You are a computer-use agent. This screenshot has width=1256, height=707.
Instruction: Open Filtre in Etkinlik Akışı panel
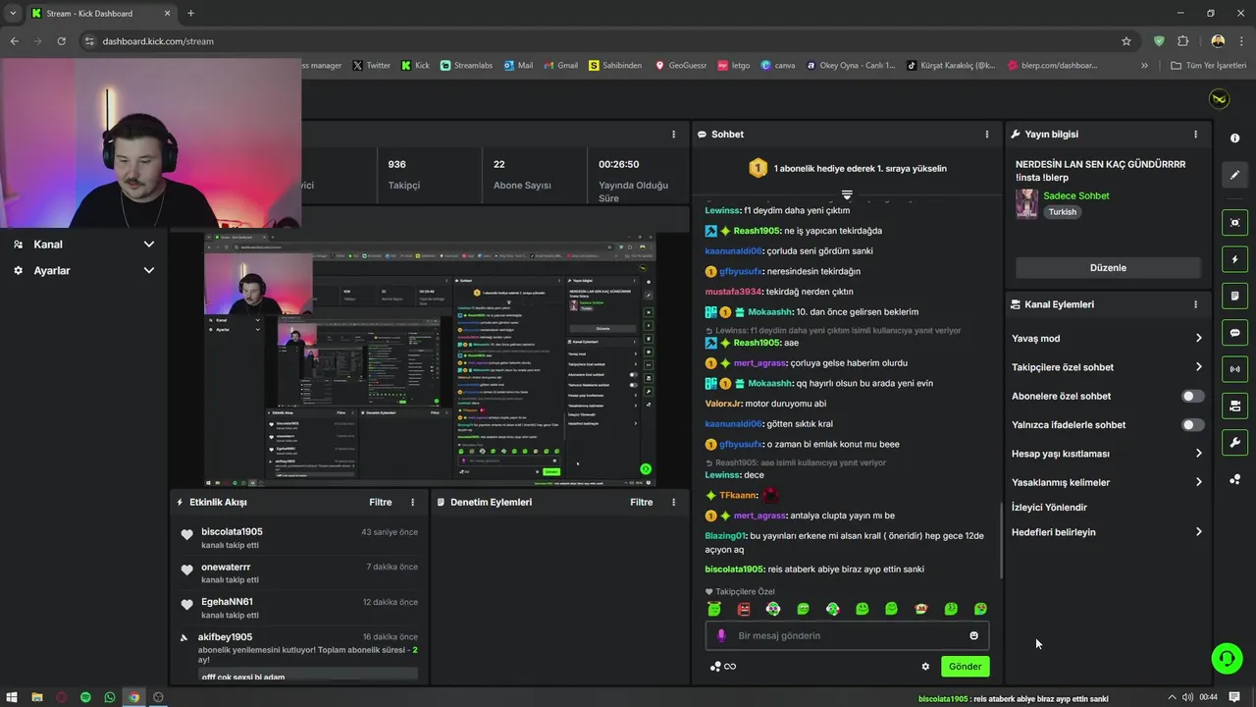coord(380,502)
